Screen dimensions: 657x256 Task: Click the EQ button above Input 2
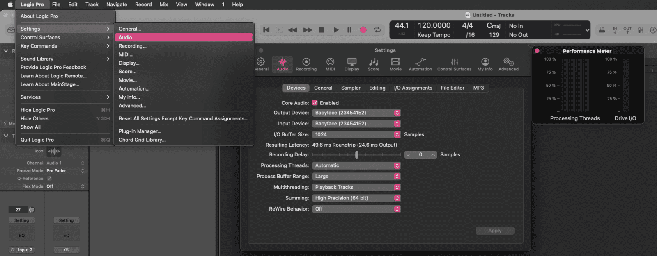coord(22,236)
